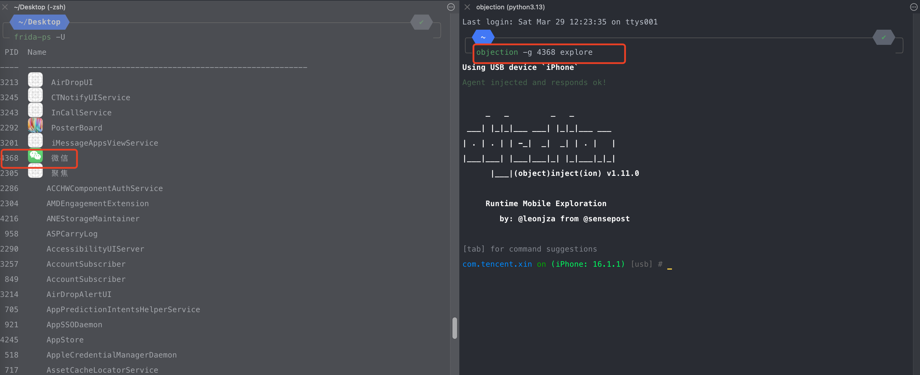Click the AssetCacheLocatorService process name
The height and width of the screenshot is (375, 920).
102,370
